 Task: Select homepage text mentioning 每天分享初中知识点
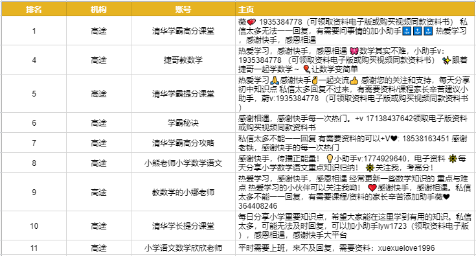[x=355, y=93]
